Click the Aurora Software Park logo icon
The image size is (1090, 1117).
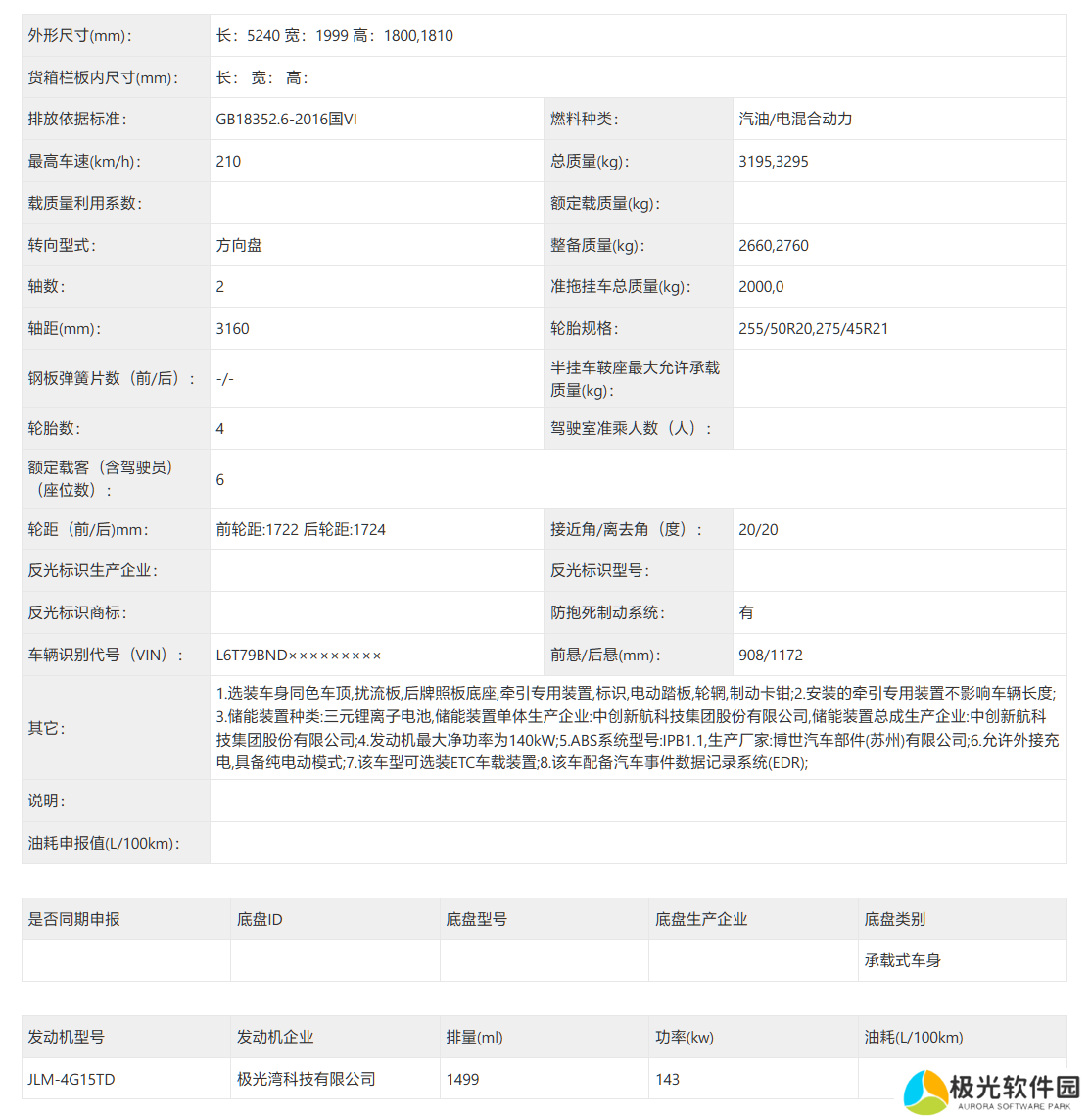pyautogui.click(x=924, y=1092)
